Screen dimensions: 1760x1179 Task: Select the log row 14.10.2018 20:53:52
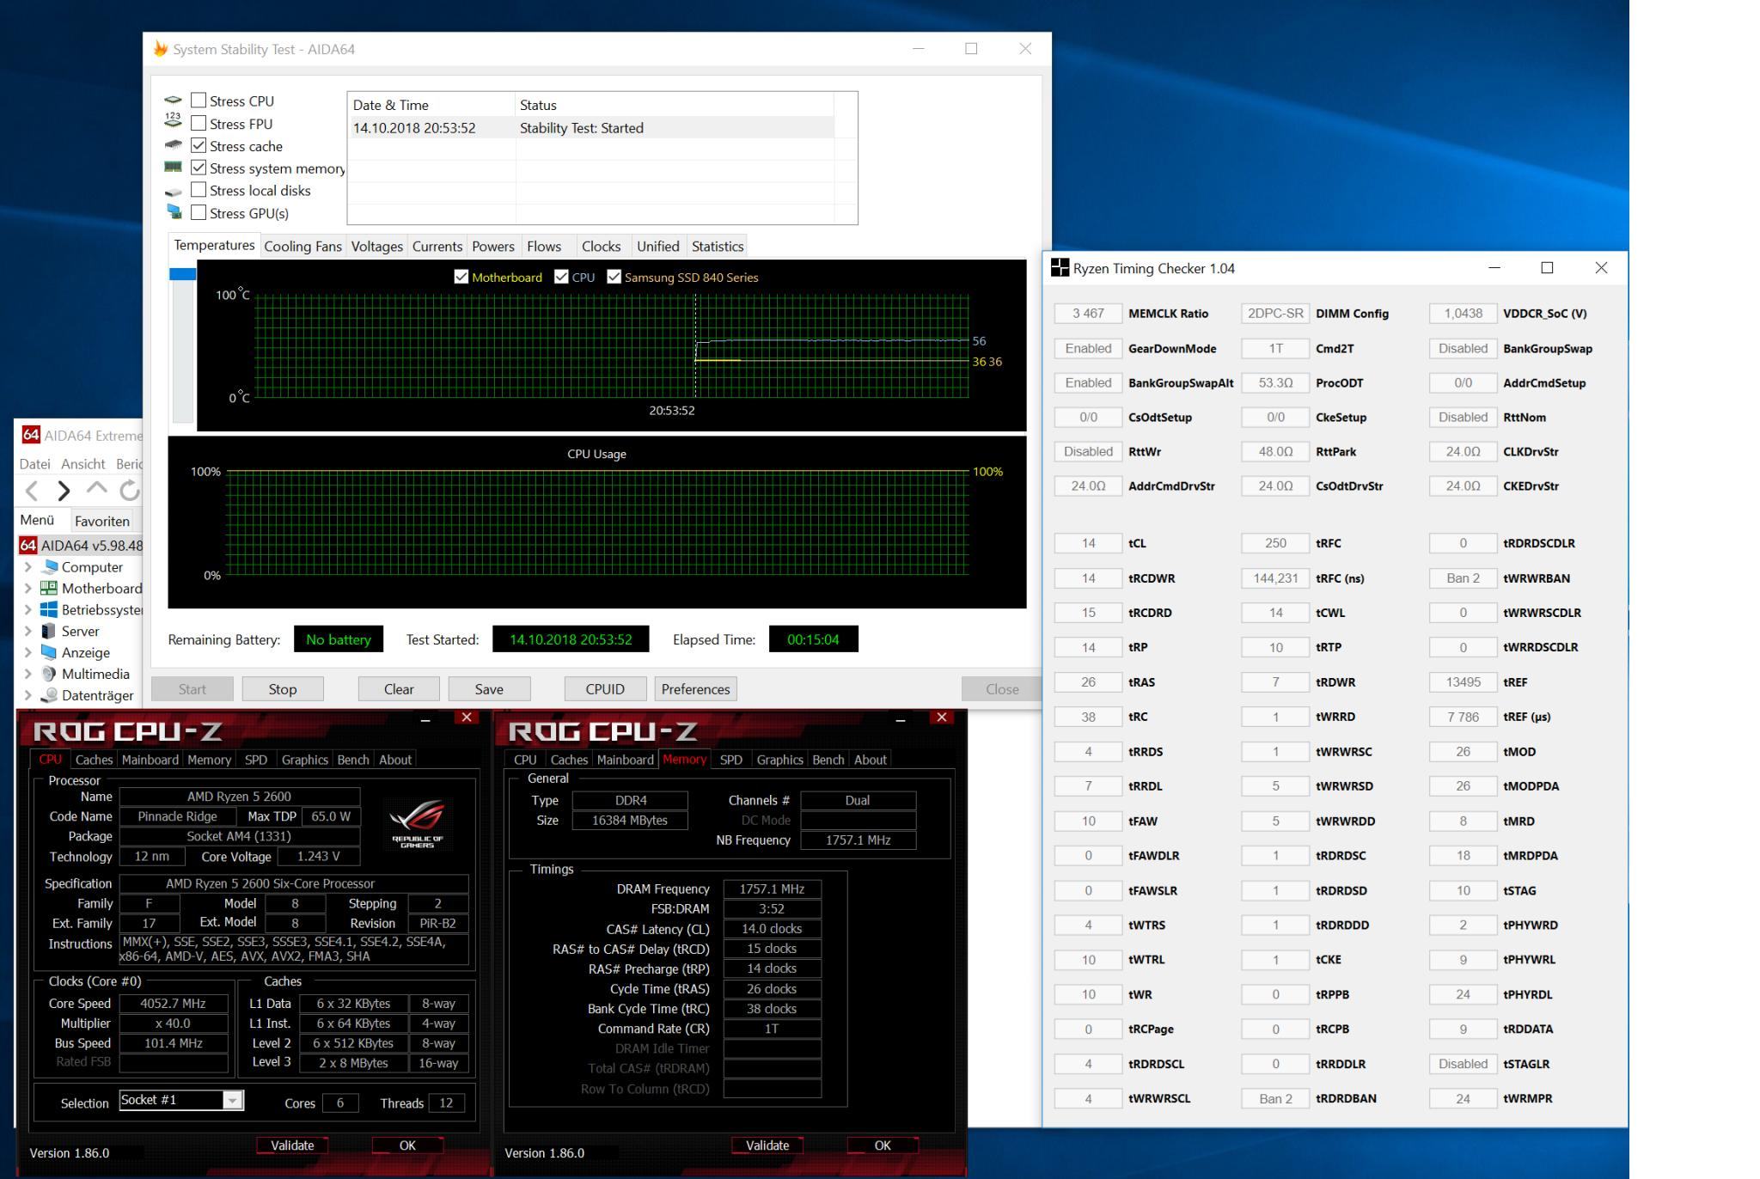click(592, 128)
